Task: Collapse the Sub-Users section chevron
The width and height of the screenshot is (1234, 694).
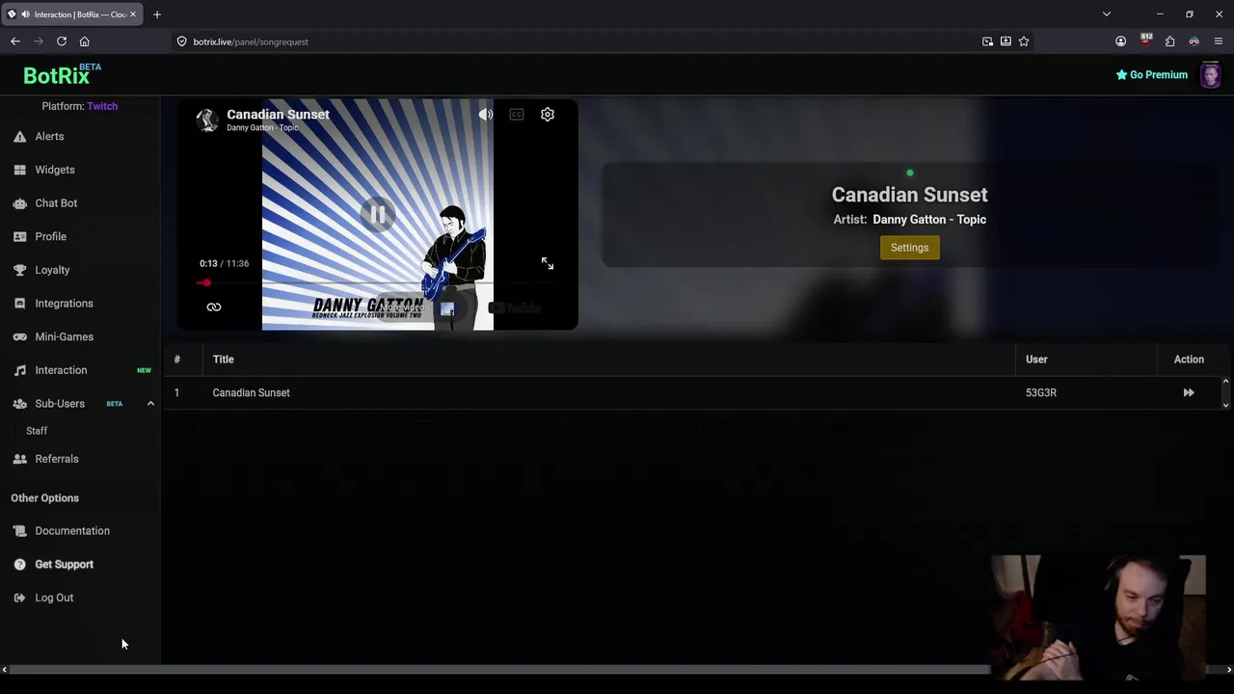Action: coord(150,404)
